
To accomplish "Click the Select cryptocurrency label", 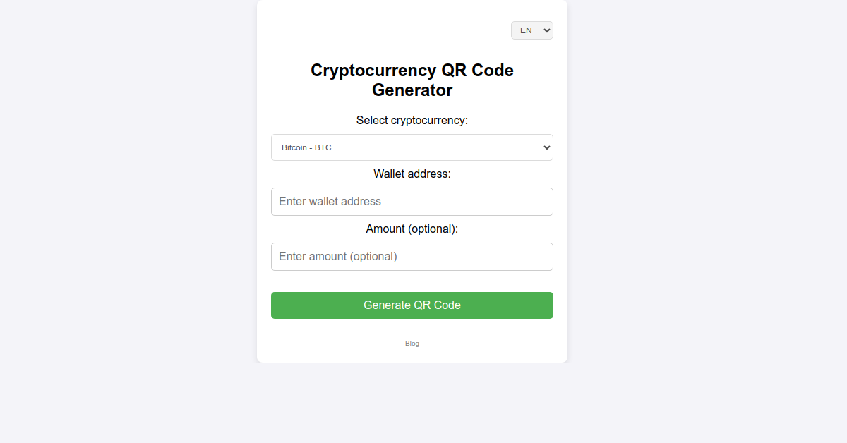I will tap(412, 120).
